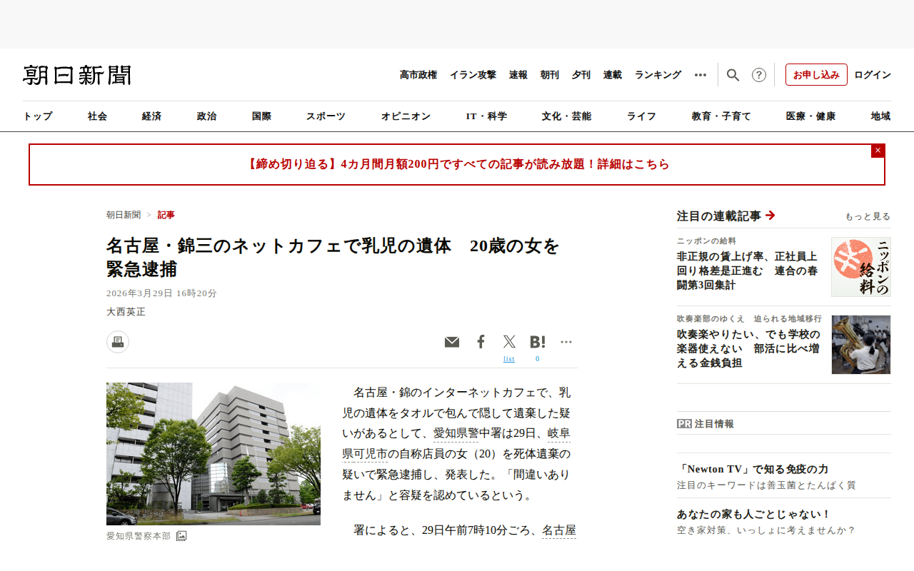Click the photo caption 愛知県警察本部
This screenshot has width=914, height=571.
point(139,536)
